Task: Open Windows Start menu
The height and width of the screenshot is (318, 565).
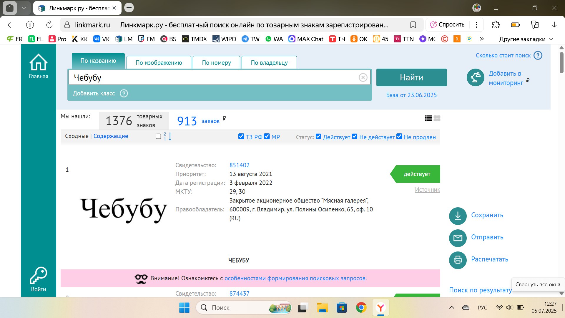Action: tap(184, 307)
